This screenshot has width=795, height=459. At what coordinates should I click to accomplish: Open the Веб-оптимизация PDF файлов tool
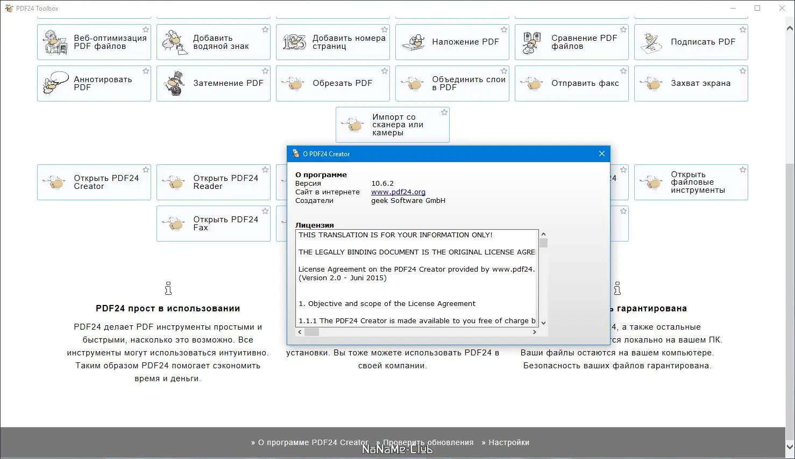tap(94, 42)
